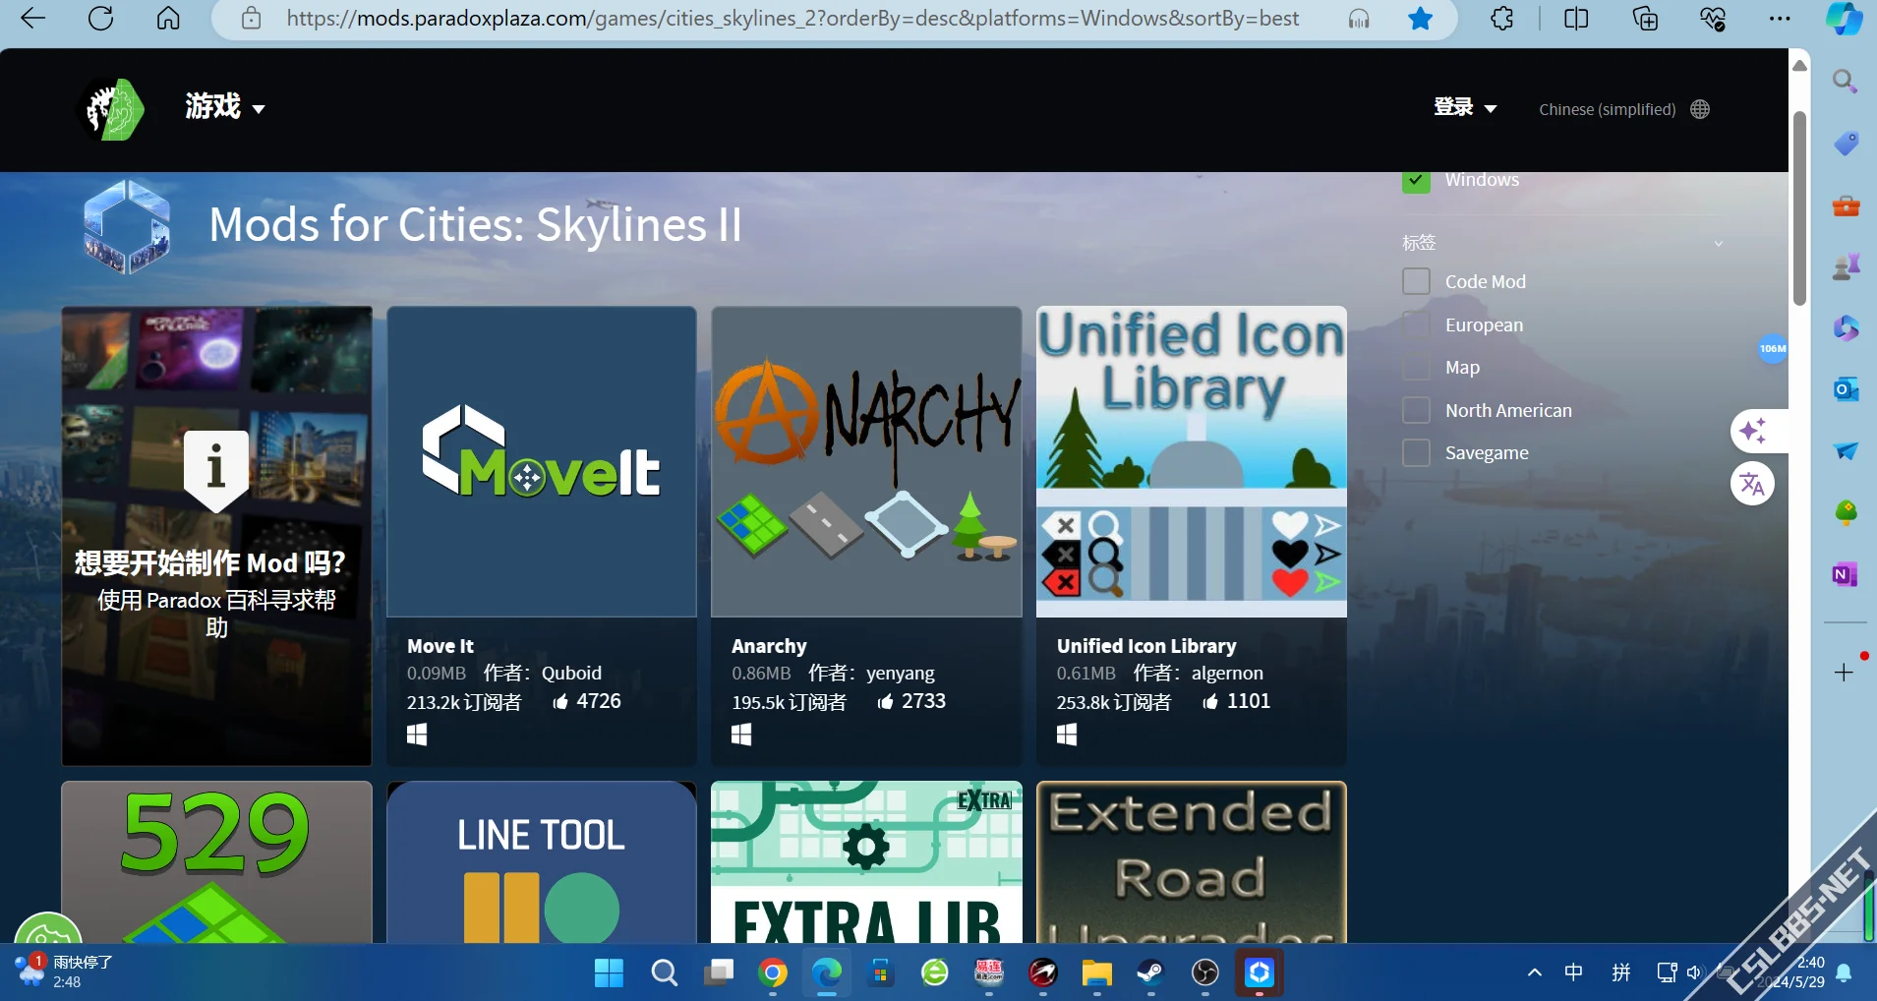Open sidebar search magnifier icon
1877x1001 pixels.
tap(1845, 81)
